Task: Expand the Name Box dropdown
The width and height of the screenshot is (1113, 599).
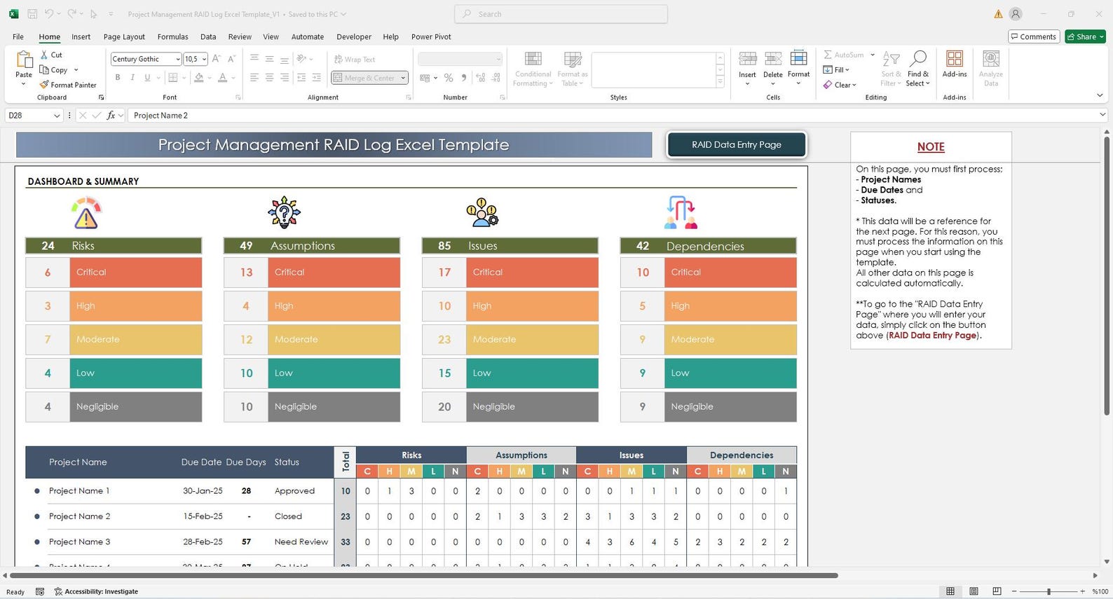Action: [x=57, y=116]
